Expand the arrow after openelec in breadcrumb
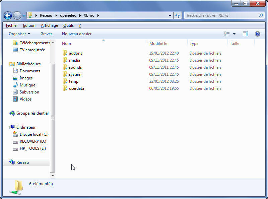The width and height of the screenshot is (268, 199). click(80, 15)
